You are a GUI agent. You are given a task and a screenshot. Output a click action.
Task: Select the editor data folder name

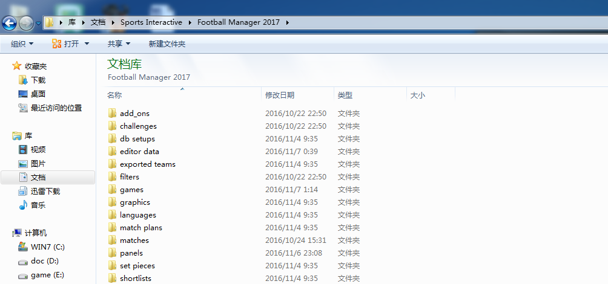pos(140,151)
